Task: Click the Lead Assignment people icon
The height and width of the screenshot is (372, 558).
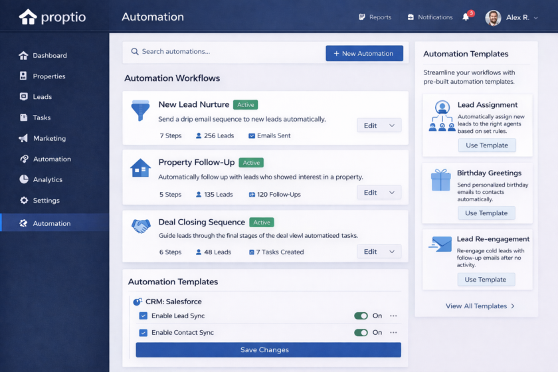Action: [441, 115]
